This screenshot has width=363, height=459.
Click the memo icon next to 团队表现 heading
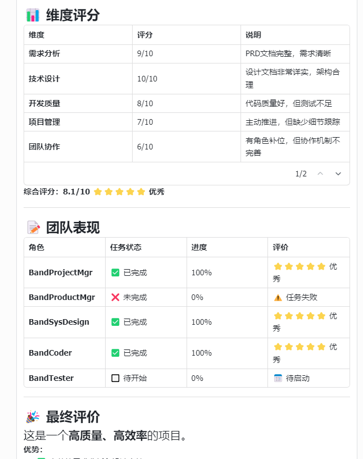click(32, 227)
